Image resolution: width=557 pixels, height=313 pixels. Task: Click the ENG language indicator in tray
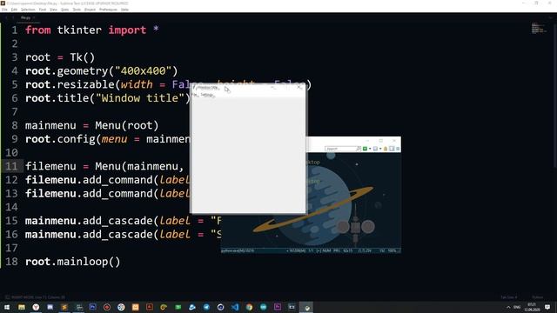click(517, 307)
